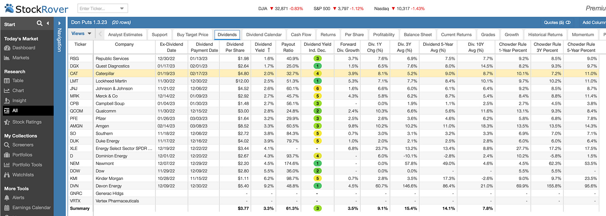The width and height of the screenshot is (606, 216).
Task: Open the Returns tab
Action: pos(328,35)
